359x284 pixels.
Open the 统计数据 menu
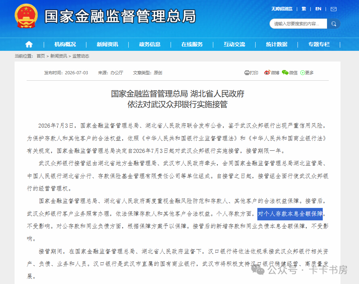pyautogui.click(x=277, y=44)
